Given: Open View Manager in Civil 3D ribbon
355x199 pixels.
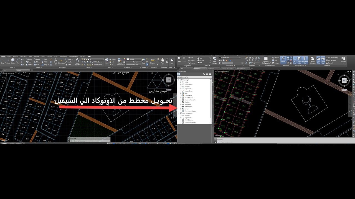Looking at the screenshot, I should 214,60.
